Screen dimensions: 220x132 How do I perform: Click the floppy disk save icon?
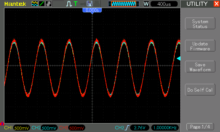click(90, 4)
